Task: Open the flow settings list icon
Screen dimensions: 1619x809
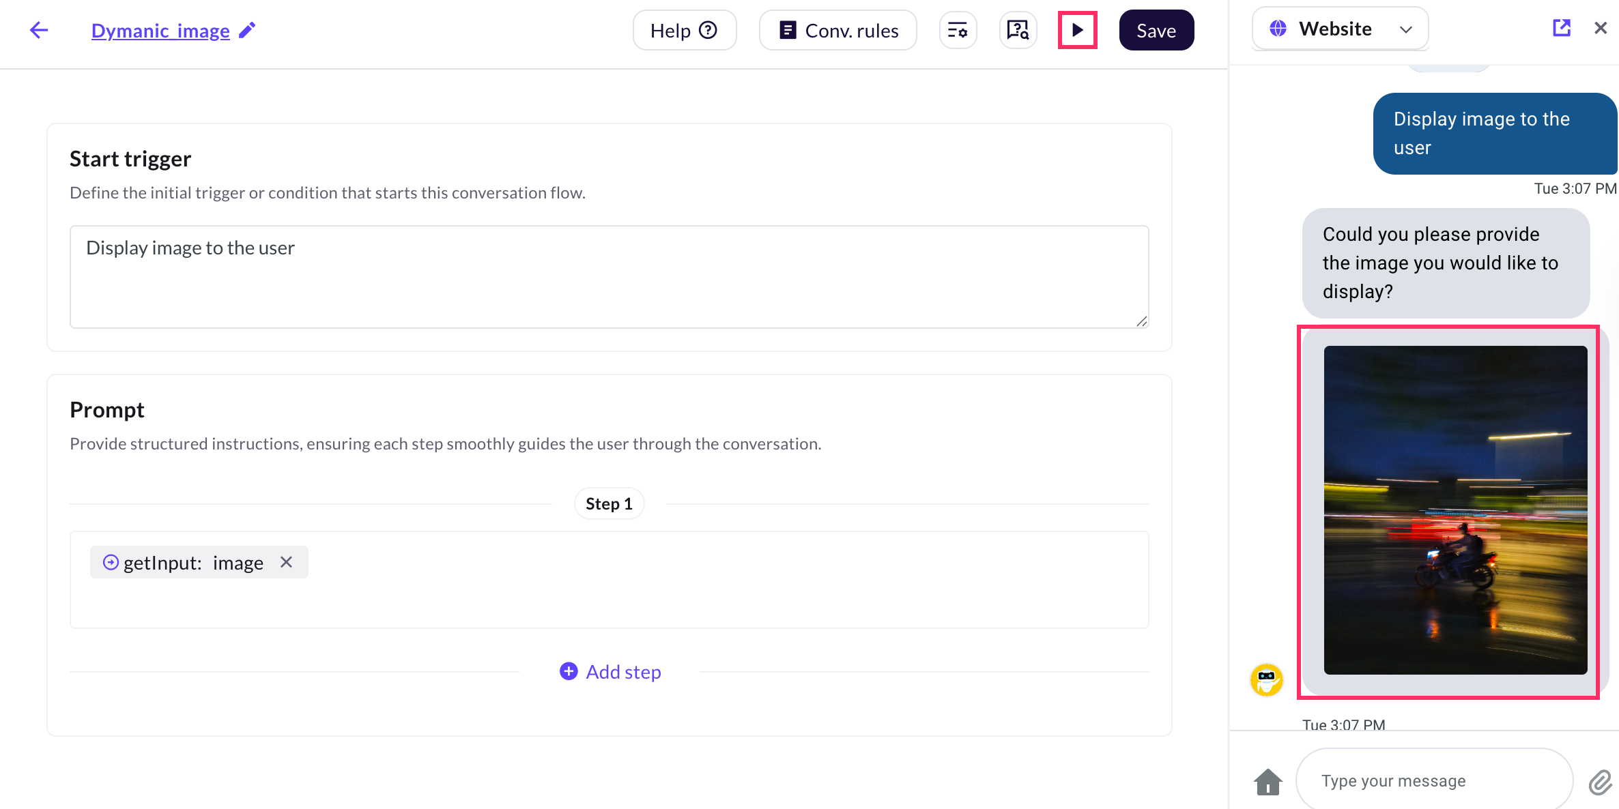Action: point(958,30)
